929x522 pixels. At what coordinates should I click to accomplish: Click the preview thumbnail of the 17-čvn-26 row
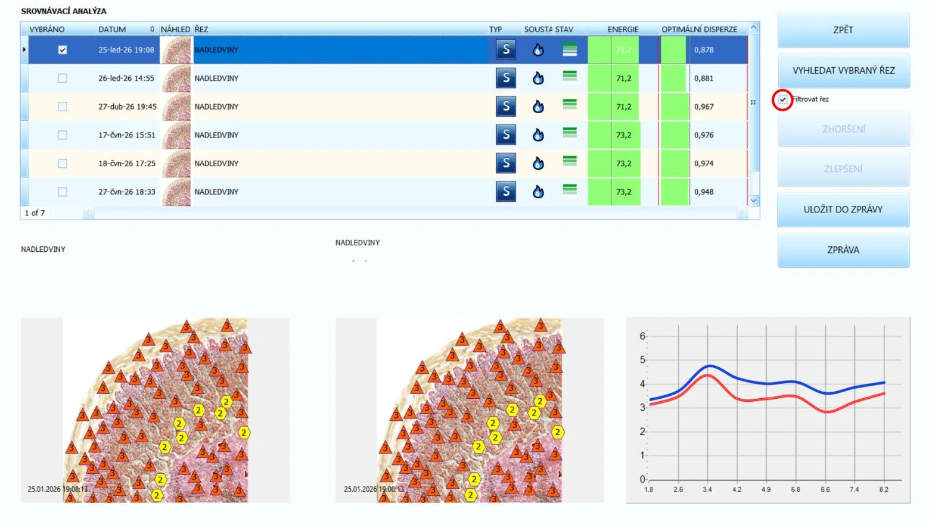pos(176,135)
